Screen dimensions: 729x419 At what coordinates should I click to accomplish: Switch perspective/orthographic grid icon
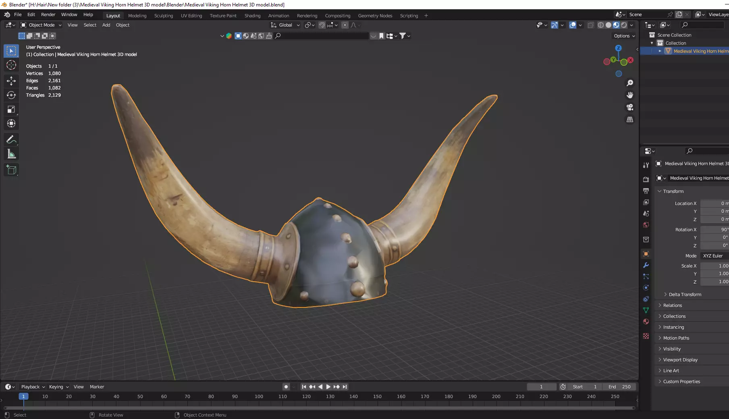[x=630, y=120]
